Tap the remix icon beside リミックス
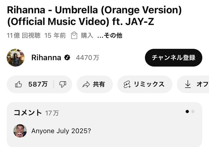This screenshot has height=147, width=209. tap(127, 84)
